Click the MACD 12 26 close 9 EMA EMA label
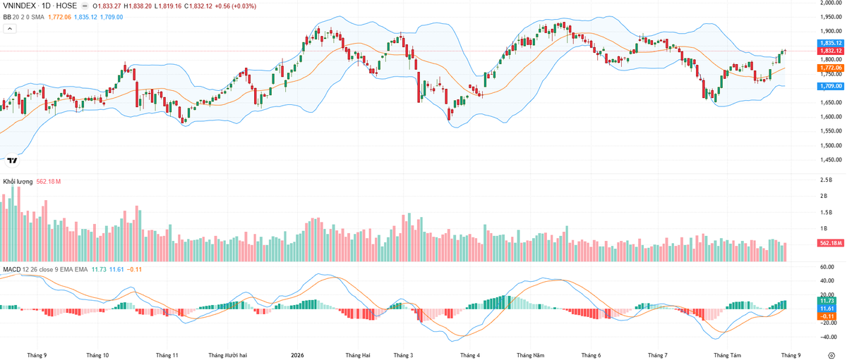847x360 pixels. 45,269
